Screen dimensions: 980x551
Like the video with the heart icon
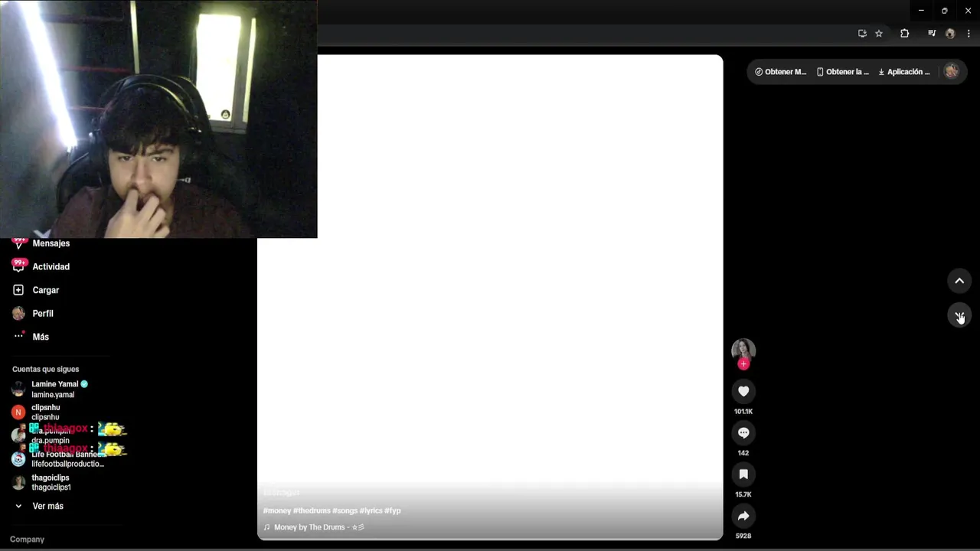pos(743,391)
